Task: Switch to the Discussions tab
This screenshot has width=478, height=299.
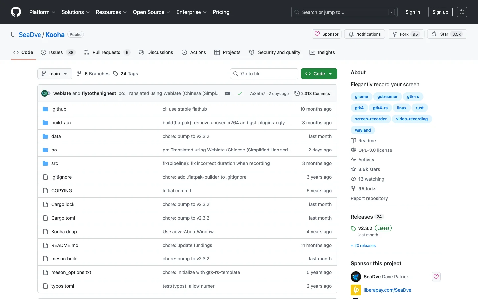Action: (156, 52)
